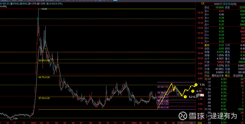Viewport: 245px width, 124px height.
Task: Click the 日线 period label at axis bottom
Action: click(x=200, y=123)
